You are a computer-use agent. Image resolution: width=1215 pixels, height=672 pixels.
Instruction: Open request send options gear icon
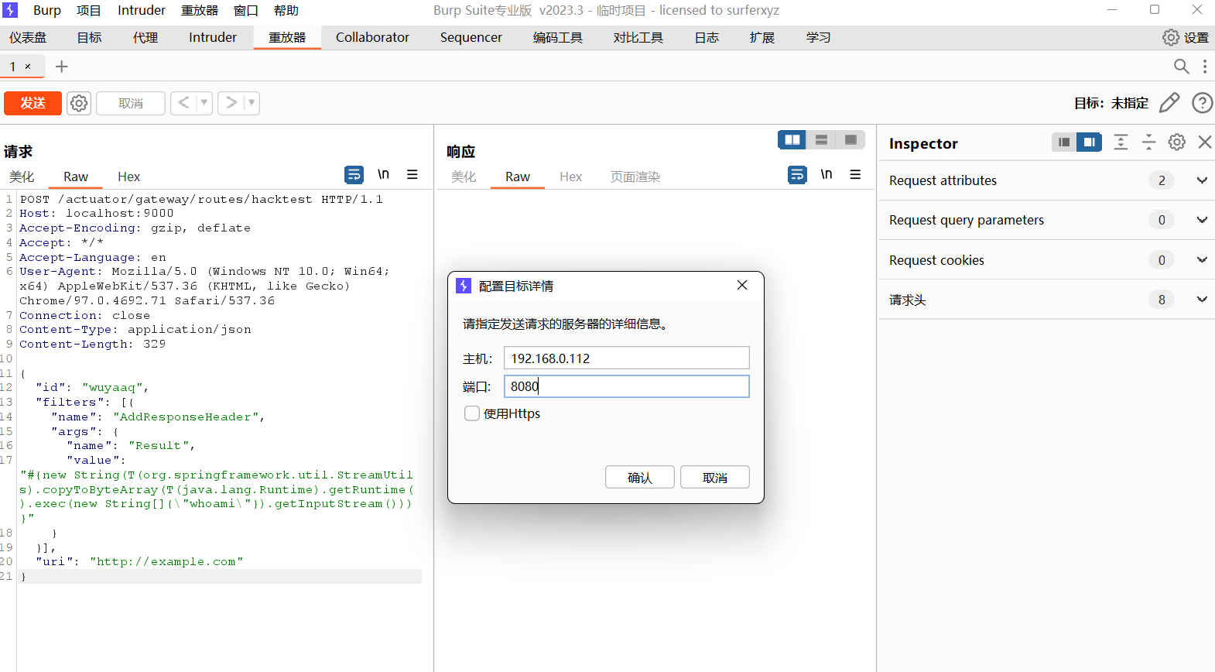pyautogui.click(x=79, y=103)
